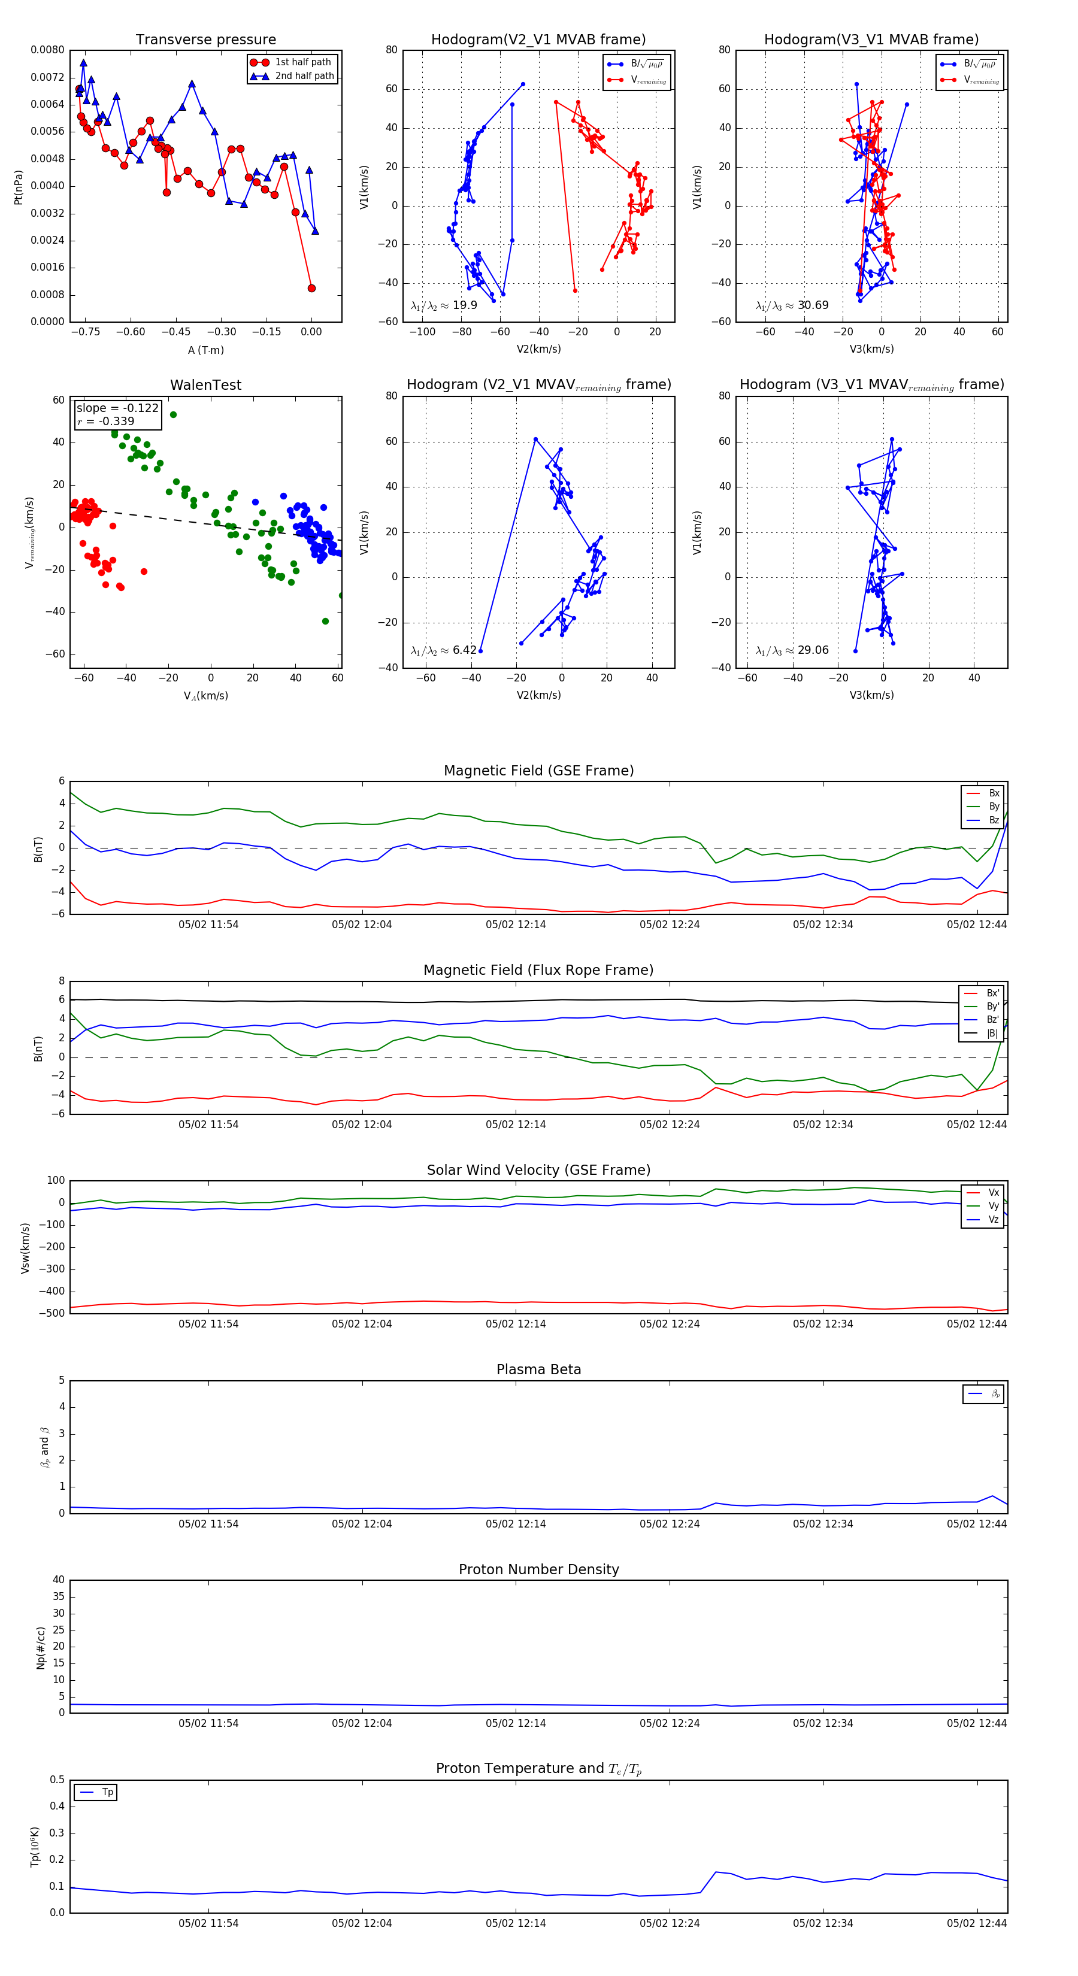Select the βp legend entry in Plasma Beta
Viewport: 1078px width, 1976px height.
pyautogui.click(x=983, y=1394)
